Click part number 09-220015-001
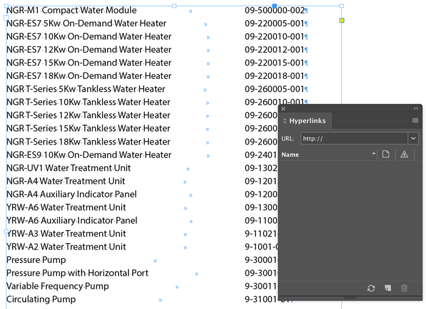This screenshot has height=309, width=426. point(274,63)
